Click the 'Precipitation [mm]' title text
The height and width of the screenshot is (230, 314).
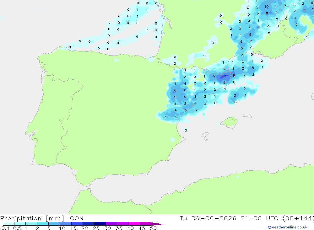[x=32, y=218]
